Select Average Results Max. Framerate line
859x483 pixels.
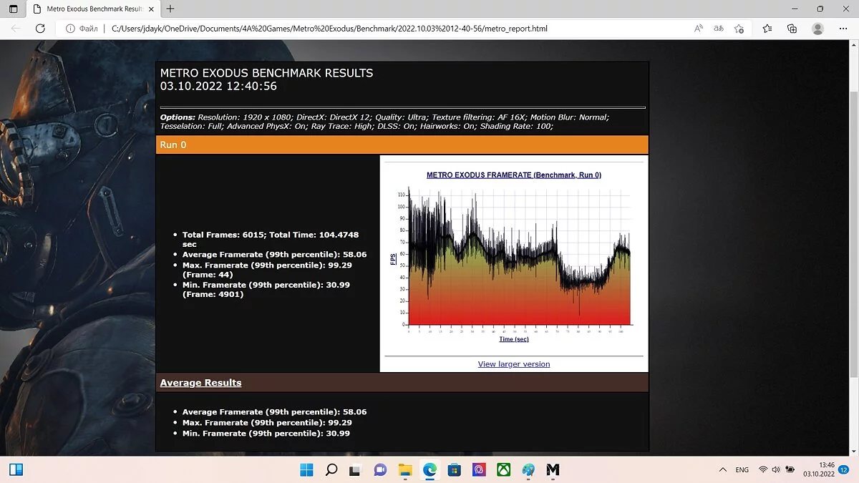point(266,423)
